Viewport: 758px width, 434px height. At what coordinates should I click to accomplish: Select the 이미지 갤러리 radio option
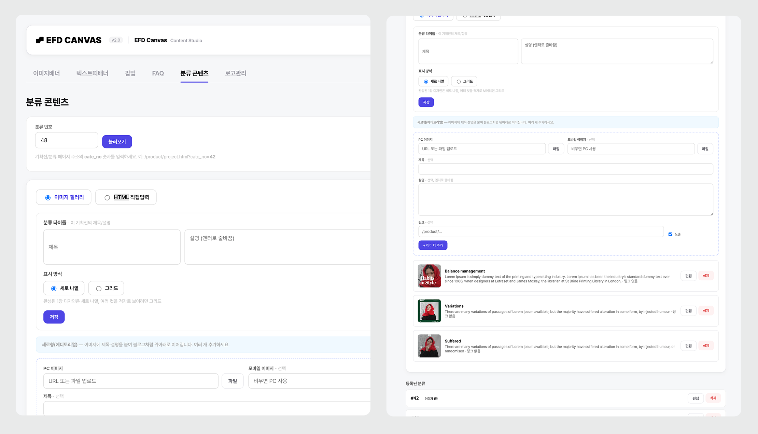[64, 197]
